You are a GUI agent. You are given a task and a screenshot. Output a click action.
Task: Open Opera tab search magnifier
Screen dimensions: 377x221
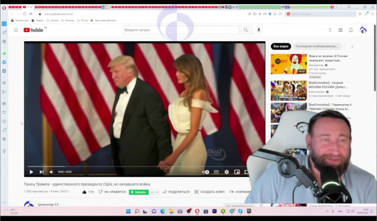pyautogui.click(x=349, y=7)
